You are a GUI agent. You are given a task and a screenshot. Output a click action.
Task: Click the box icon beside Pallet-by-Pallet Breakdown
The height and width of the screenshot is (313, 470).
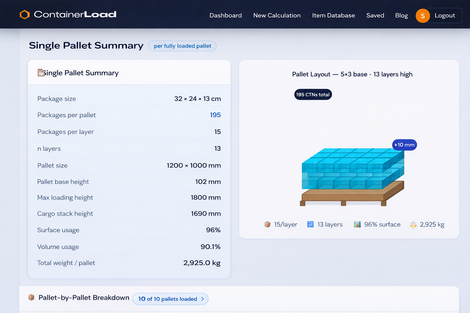(31, 297)
